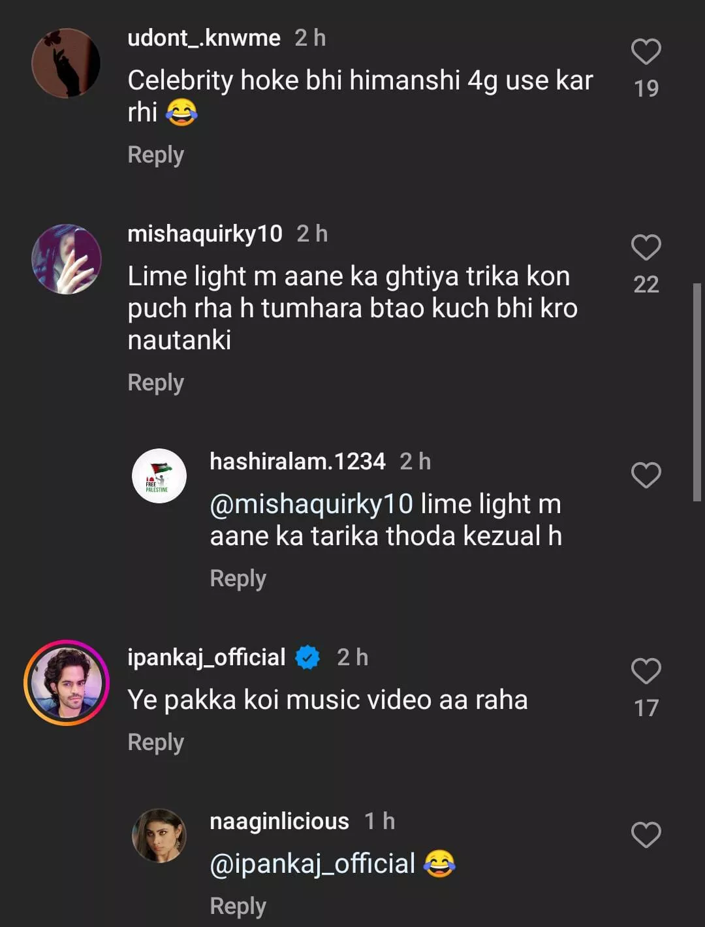The height and width of the screenshot is (927, 705).
Task: Open ipankaj_official's verified badge
Action: click(x=307, y=657)
